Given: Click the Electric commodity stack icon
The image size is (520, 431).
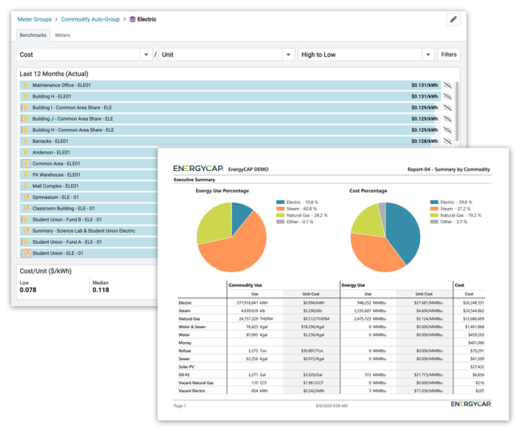Looking at the screenshot, I should coord(134,18).
